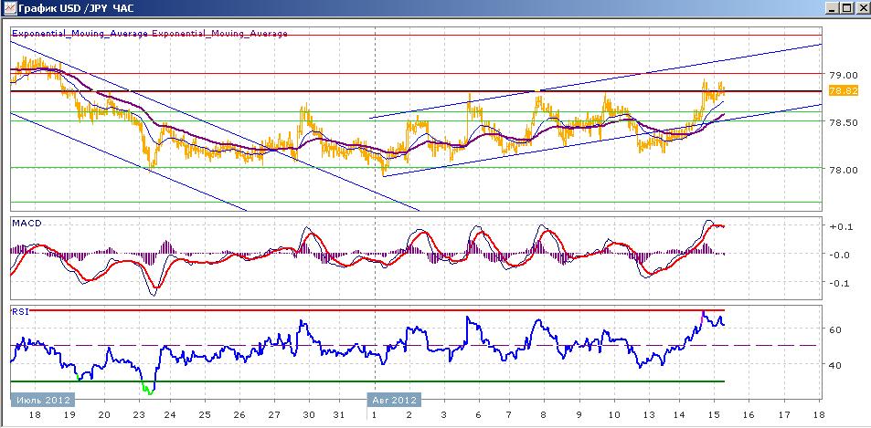Click the RSI axis value 60
Image resolution: width=871 pixels, height=428 pixels.
click(x=836, y=329)
